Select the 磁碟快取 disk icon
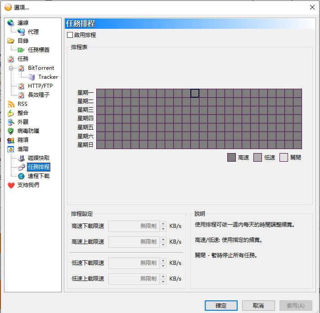The width and height of the screenshot is (320, 313). coord(21,158)
